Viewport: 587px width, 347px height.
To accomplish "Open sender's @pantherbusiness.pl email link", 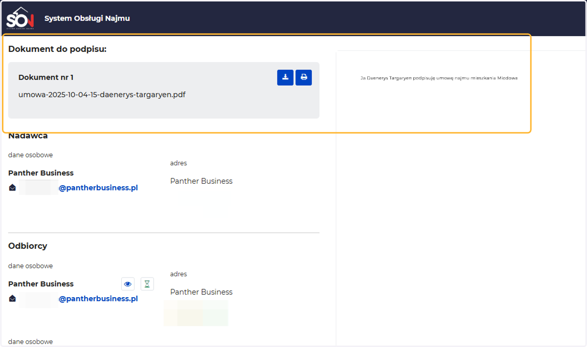I will [98, 188].
